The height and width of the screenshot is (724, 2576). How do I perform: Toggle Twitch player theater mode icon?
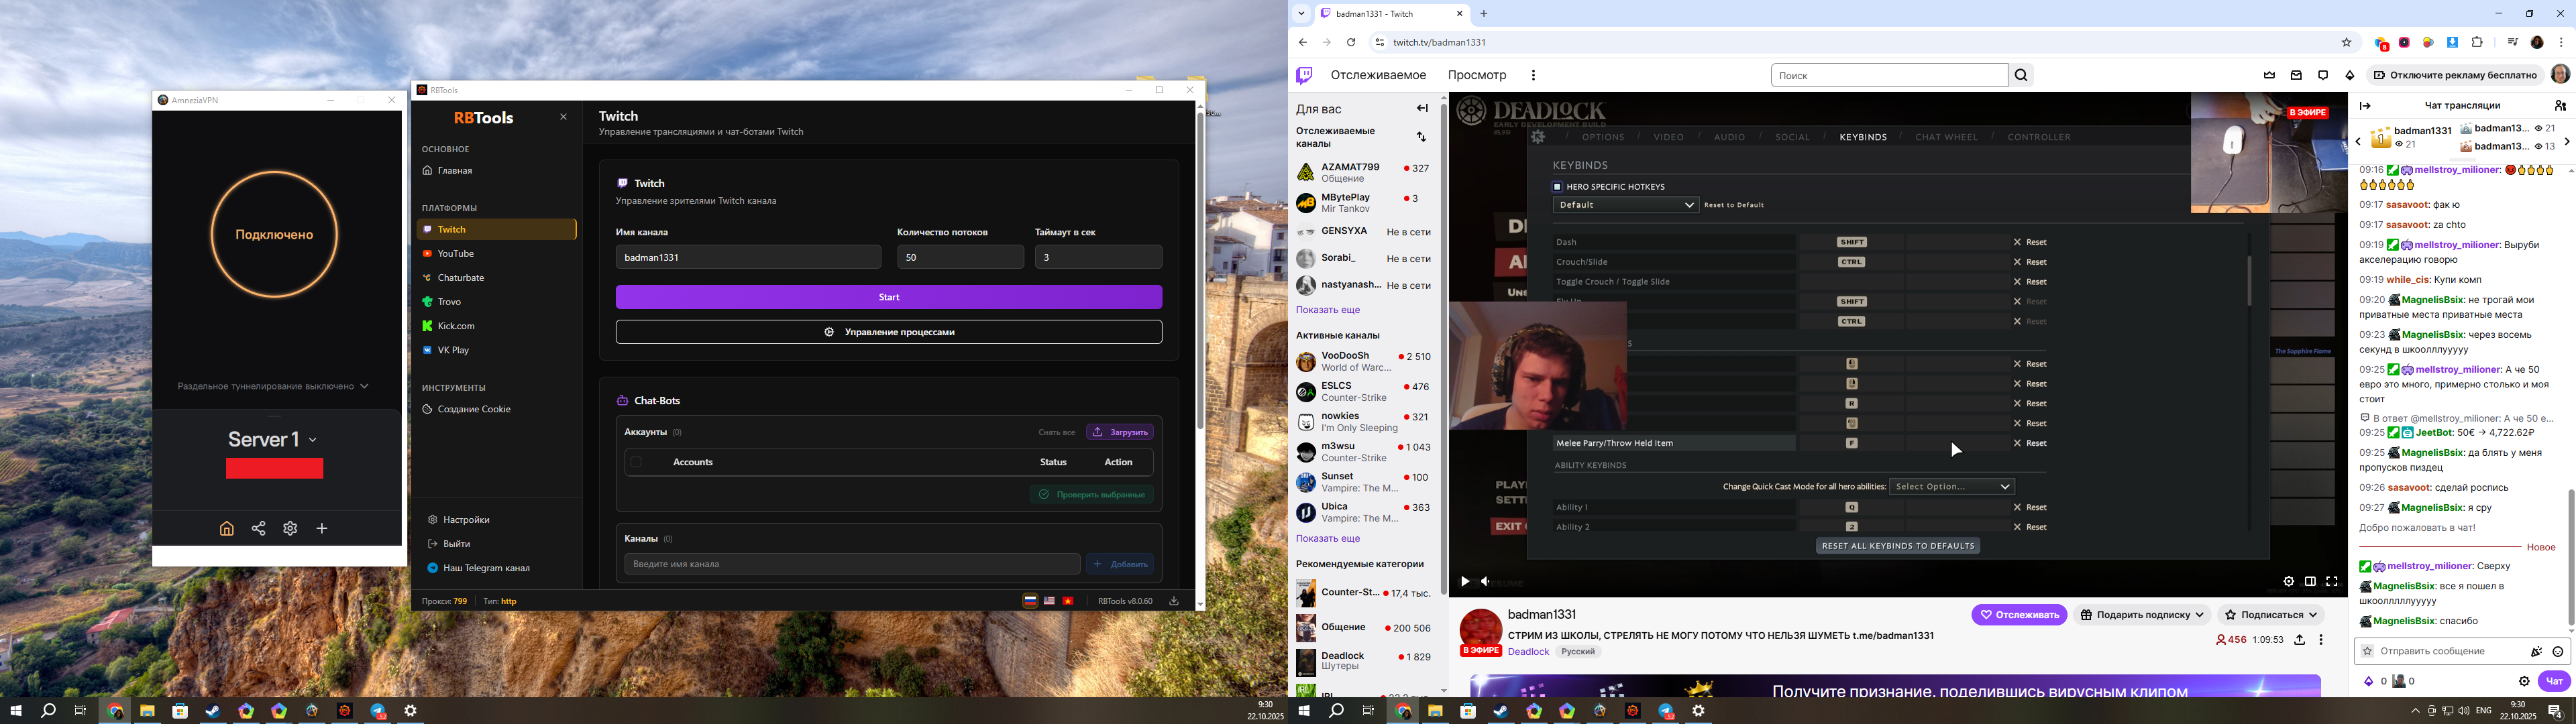[2310, 581]
